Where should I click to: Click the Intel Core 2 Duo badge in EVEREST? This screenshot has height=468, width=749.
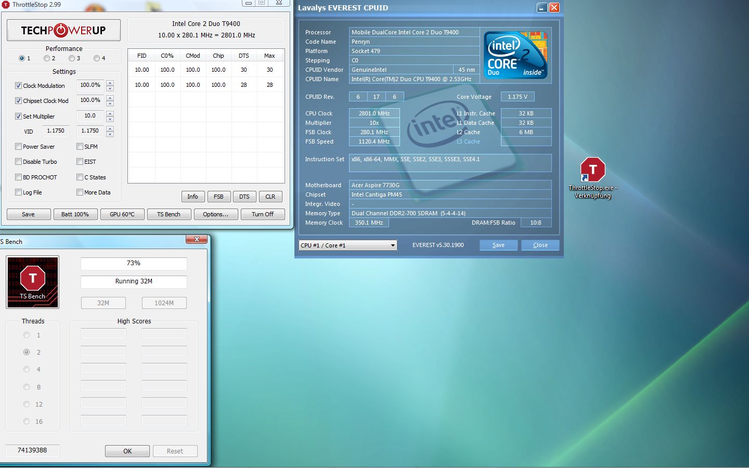515,55
